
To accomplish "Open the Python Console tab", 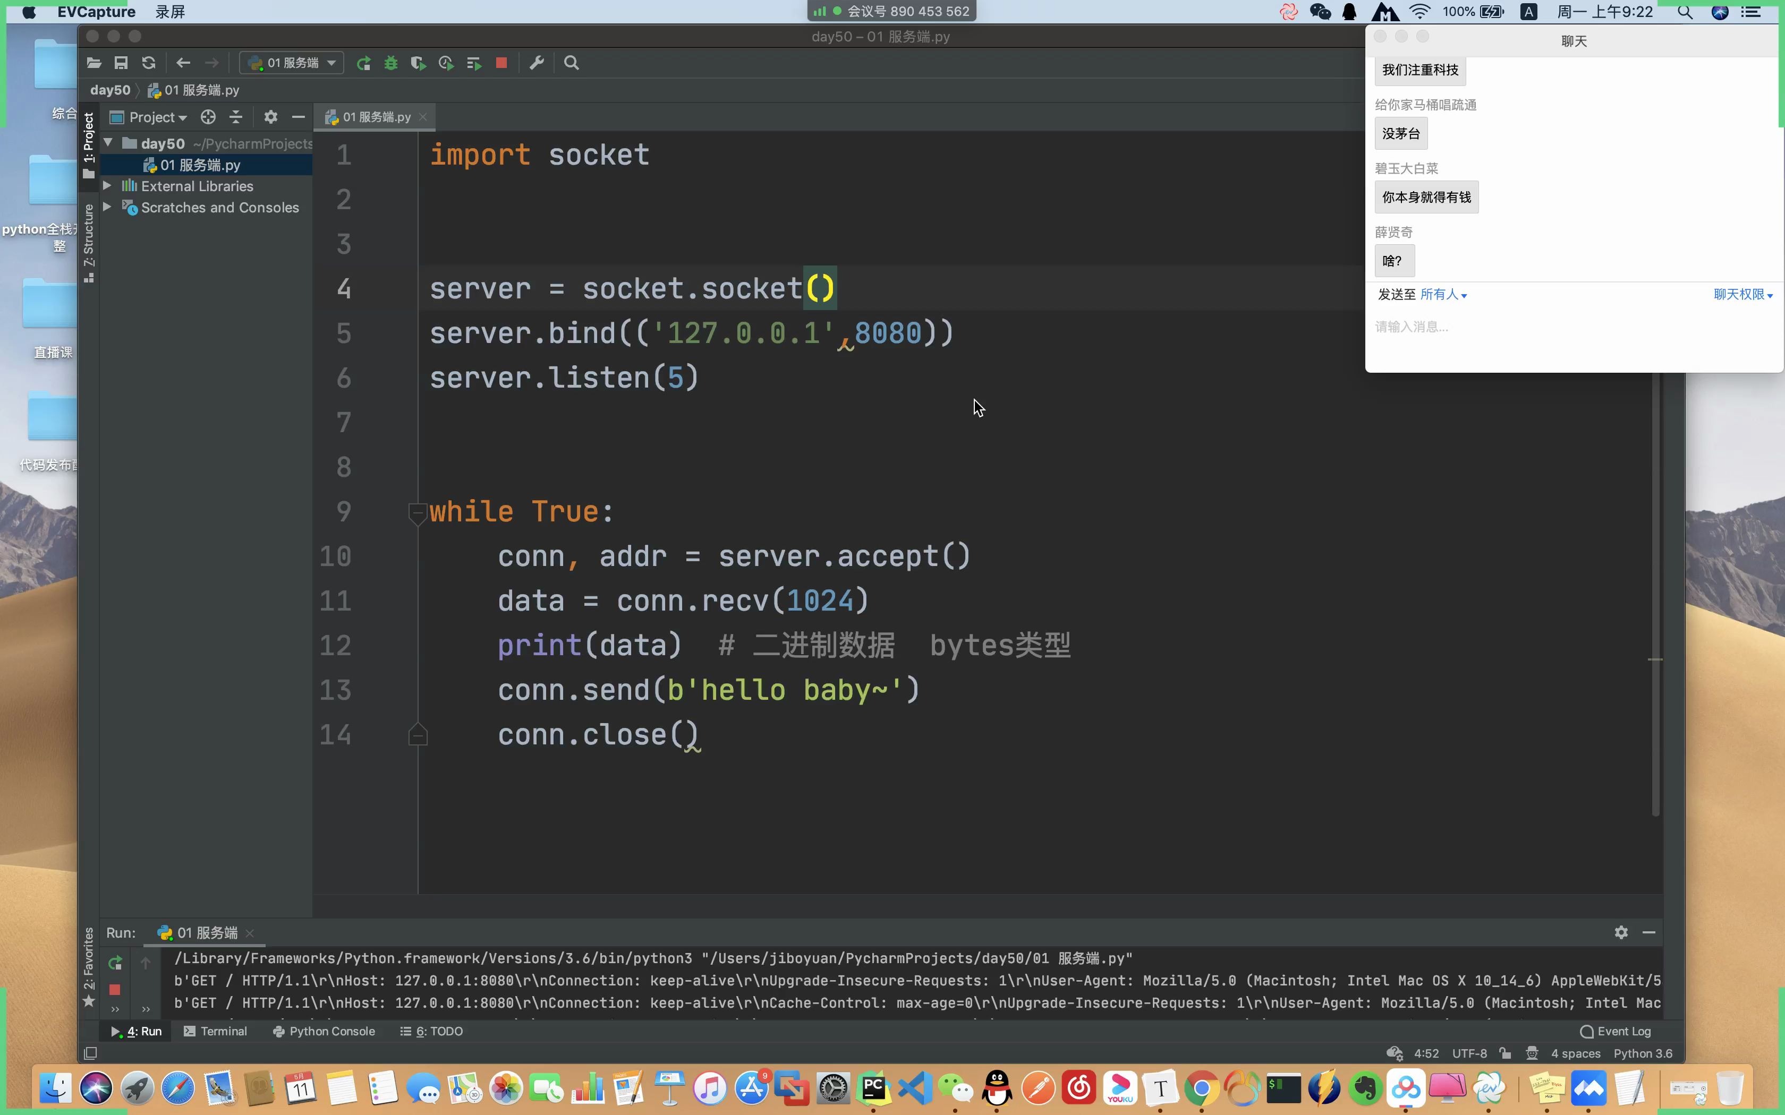I will point(324,1031).
